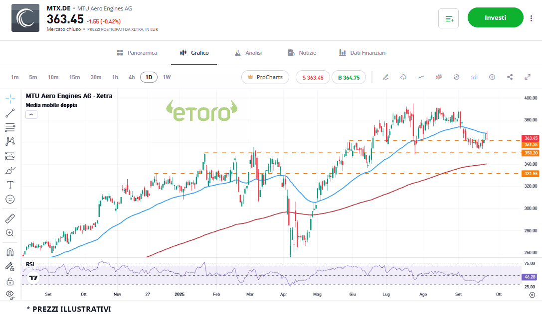542x314 pixels.
Task: Toggle hide drawings eye icon
Action: click(x=10, y=295)
